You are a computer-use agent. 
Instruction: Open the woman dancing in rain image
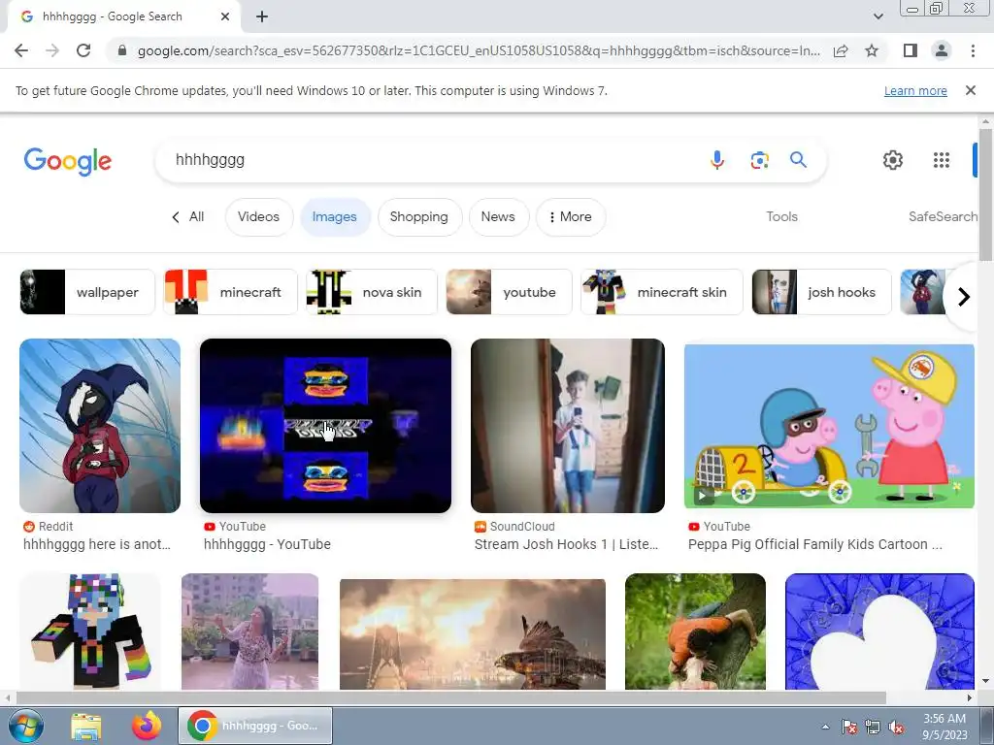[x=249, y=632]
